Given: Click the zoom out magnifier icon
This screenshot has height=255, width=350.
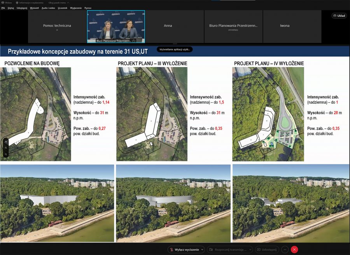Looking at the screenshot, I should [6, 154].
